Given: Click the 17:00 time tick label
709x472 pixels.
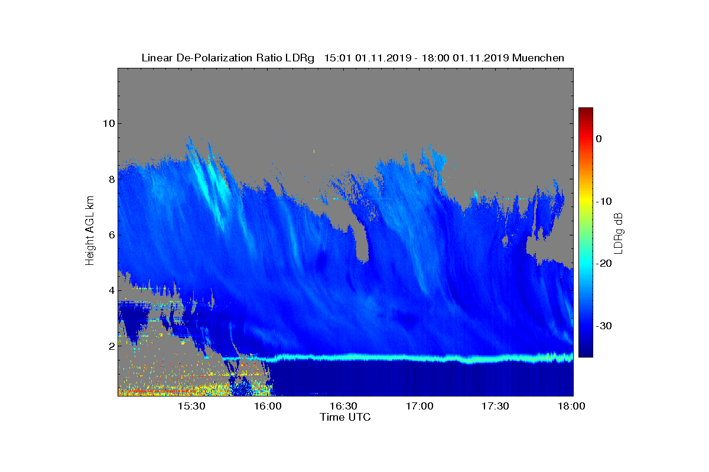Looking at the screenshot, I should [421, 406].
